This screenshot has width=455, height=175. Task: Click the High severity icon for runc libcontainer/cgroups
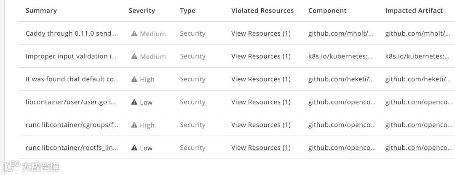click(134, 125)
